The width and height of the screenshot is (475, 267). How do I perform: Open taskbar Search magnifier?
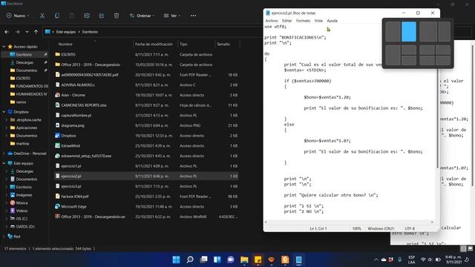(190, 260)
